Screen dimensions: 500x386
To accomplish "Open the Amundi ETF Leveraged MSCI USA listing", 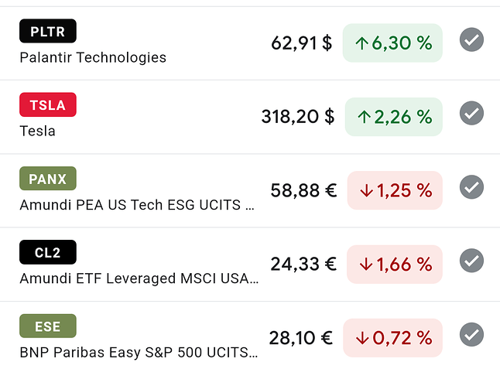I will coord(139,278).
